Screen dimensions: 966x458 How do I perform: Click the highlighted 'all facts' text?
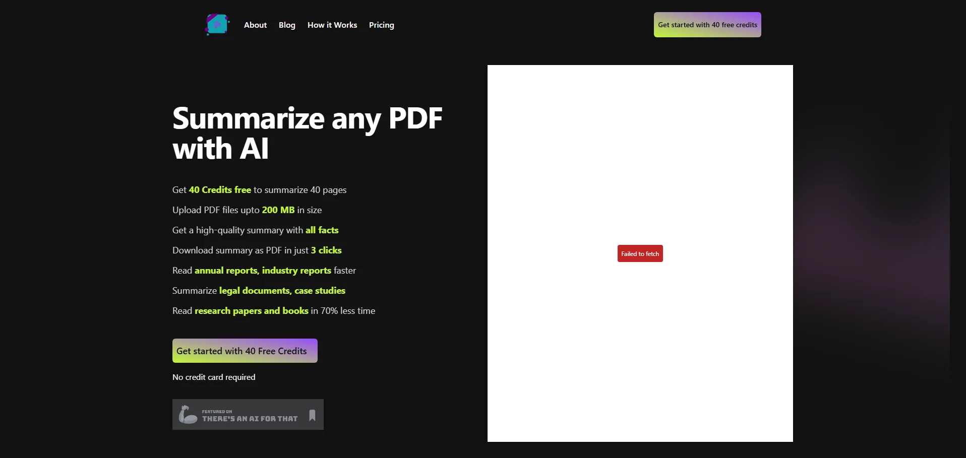pos(322,230)
